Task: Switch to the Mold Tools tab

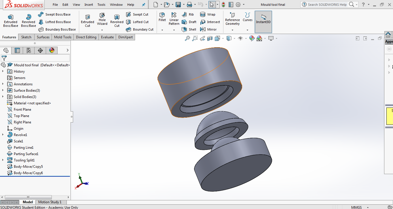Action: tap(63, 37)
